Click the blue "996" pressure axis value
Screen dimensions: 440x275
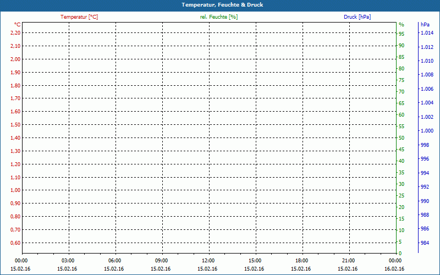tap(425, 159)
